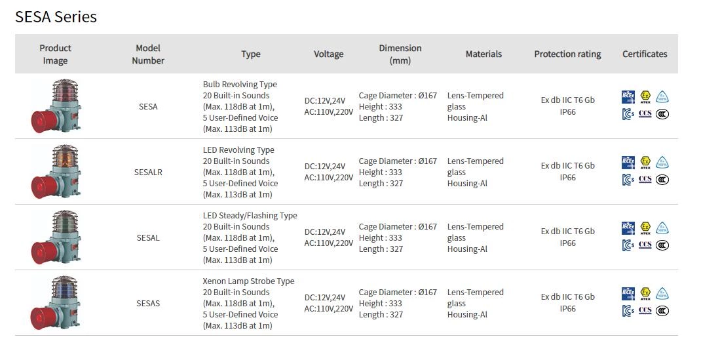The height and width of the screenshot is (364, 701).
Task: Click the ATEX certificate icon for SESAS
Action: [645, 294]
